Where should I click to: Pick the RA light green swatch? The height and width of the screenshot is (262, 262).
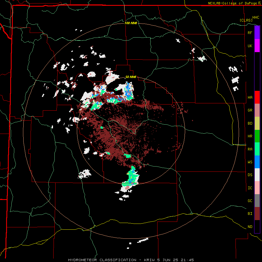[x=257, y=149]
